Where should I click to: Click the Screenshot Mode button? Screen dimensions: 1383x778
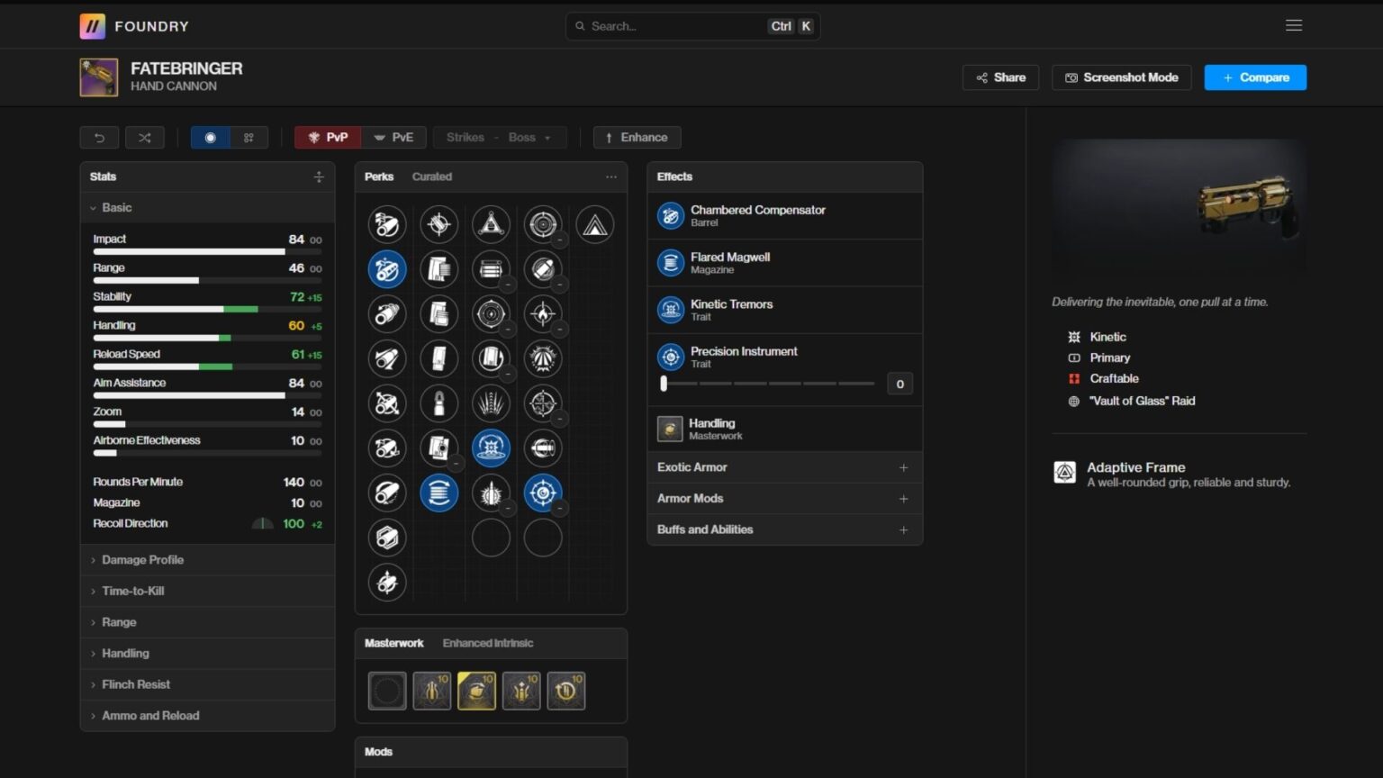pos(1121,77)
